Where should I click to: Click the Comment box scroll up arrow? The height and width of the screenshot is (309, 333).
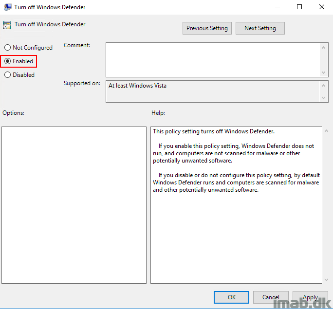[x=323, y=48]
